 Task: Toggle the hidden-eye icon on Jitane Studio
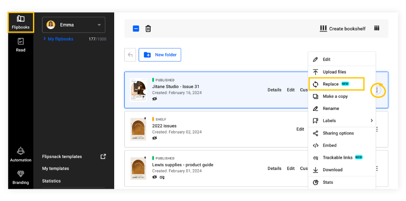click(x=155, y=99)
